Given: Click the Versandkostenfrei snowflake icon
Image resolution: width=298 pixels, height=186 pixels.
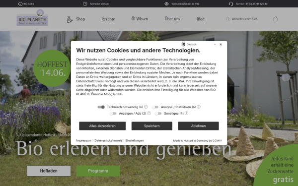Looking at the screenshot, I should (x=166, y=4).
